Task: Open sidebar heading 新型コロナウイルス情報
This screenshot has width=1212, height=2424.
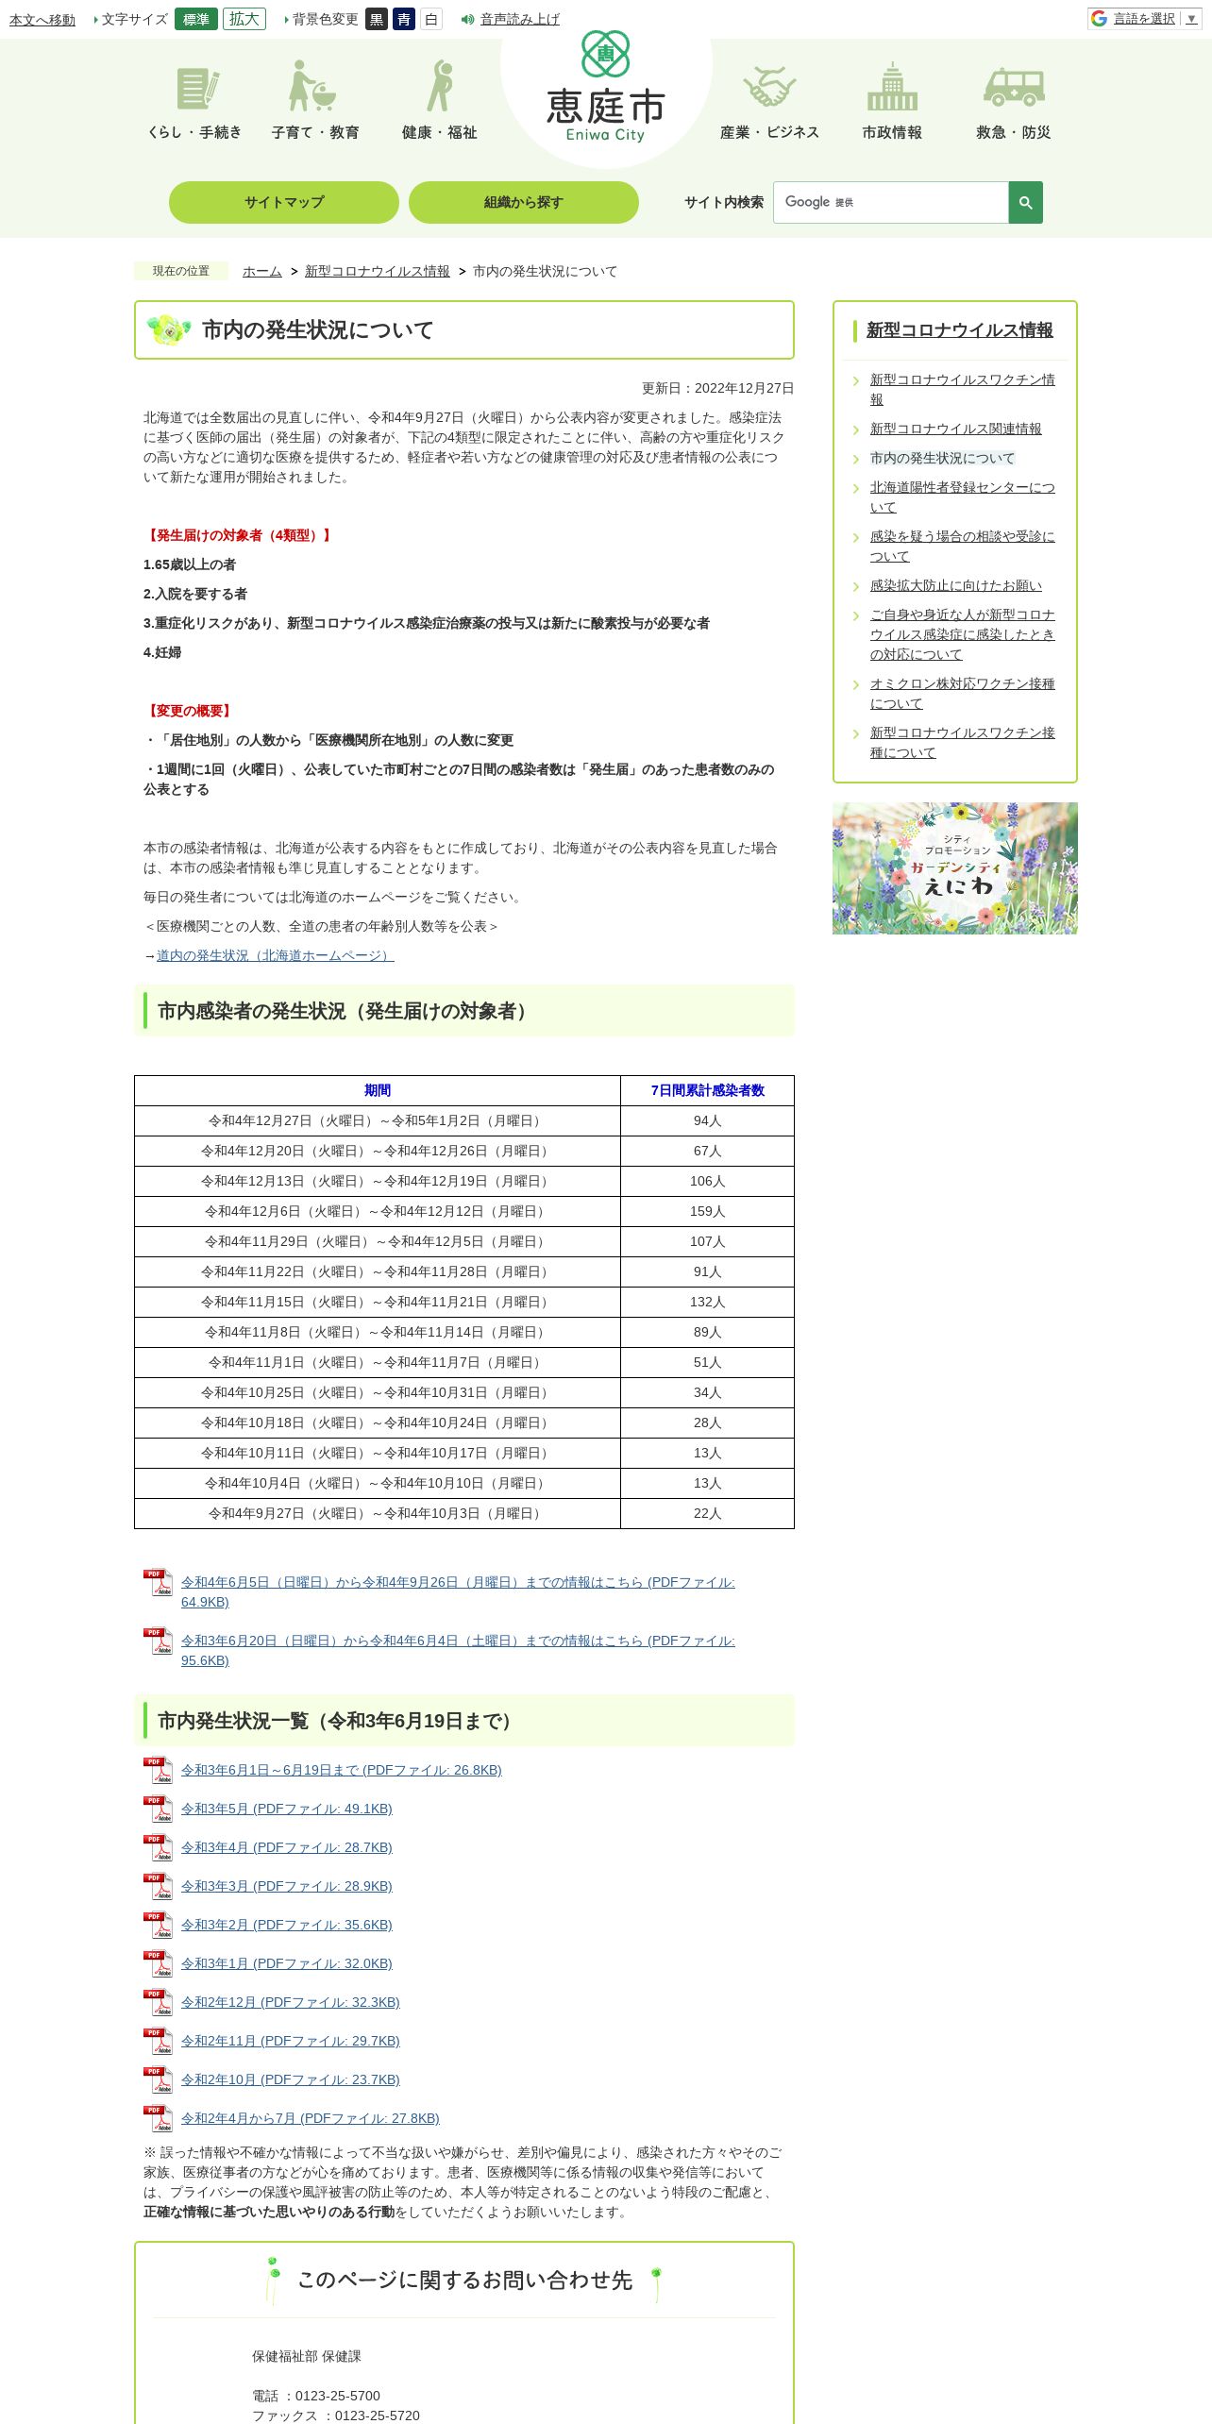Action: coord(960,329)
